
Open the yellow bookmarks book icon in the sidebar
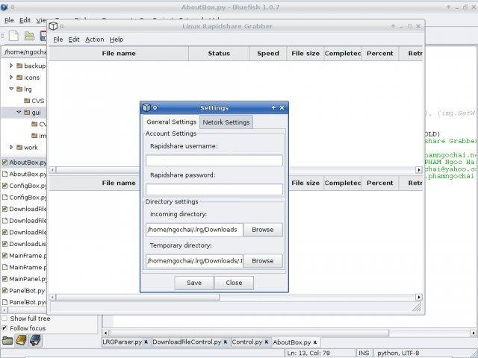(x=22, y=340)
